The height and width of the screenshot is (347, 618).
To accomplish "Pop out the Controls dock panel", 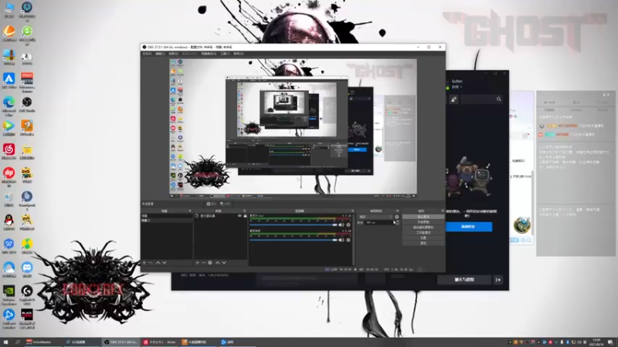I will coord(442,211).
